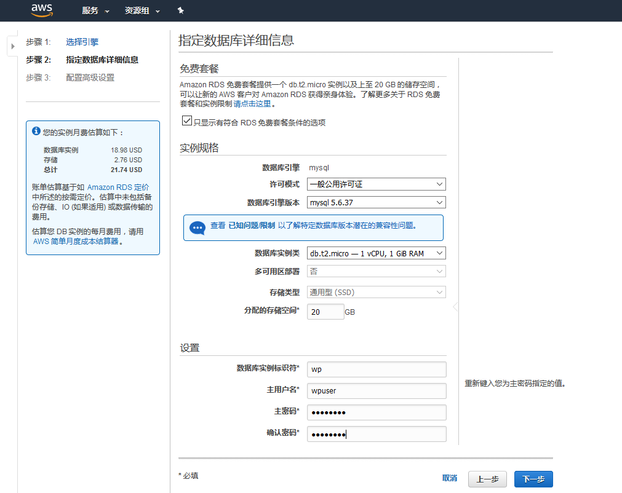
Task: Open the 许可模式 dropdown
Action: (x=376, y=184)
